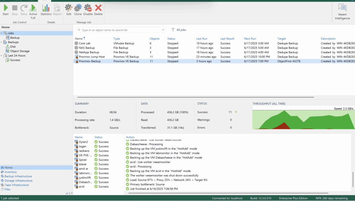Select the NetApp Backup job row

214,52
